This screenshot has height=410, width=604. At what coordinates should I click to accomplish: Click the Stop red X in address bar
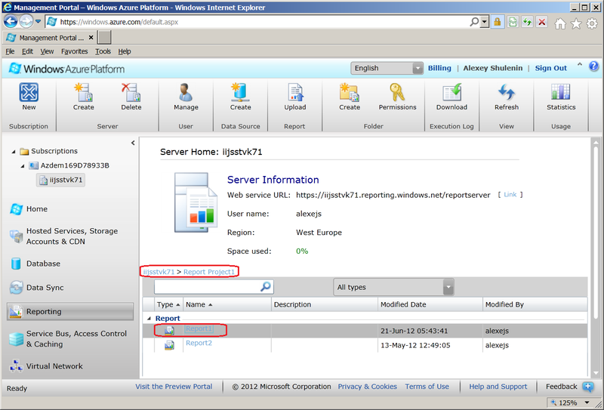click(541, 22)
